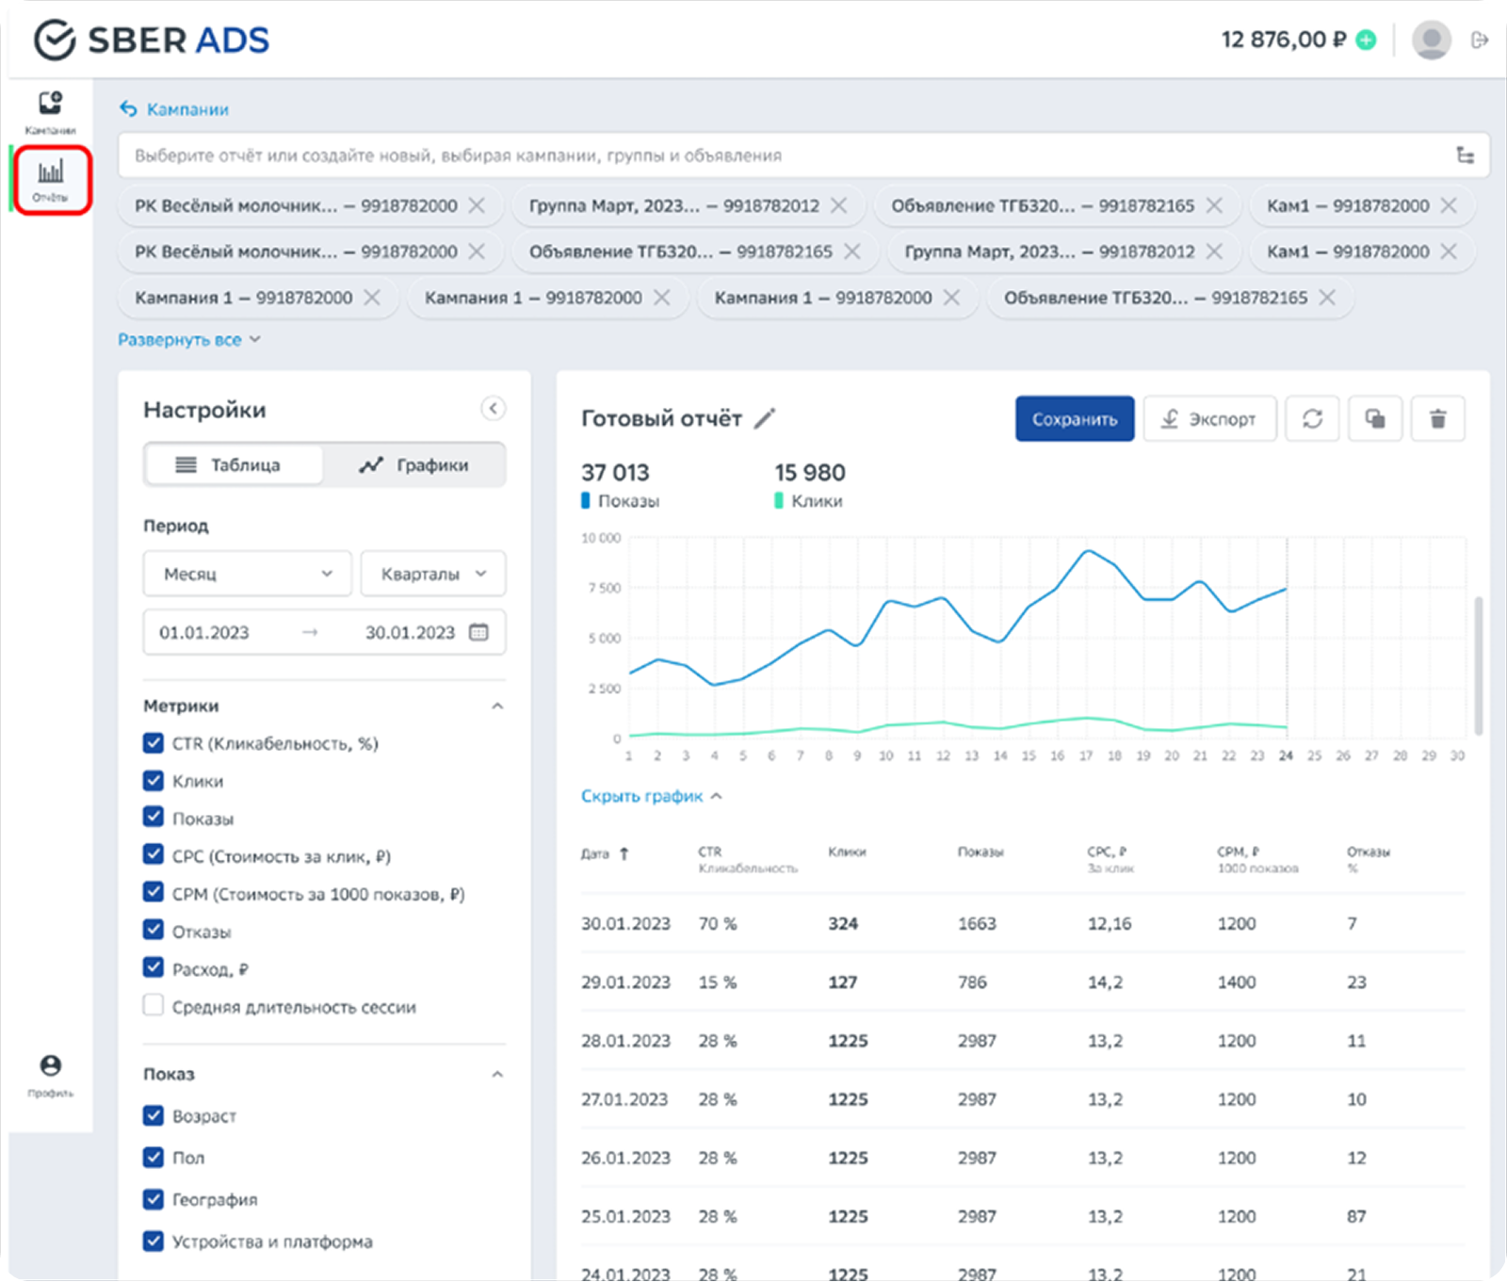Delete the report with trash icon
Viewport: 1507px width, 1282px height.
pyautogui.click(x=1437, y=419)
